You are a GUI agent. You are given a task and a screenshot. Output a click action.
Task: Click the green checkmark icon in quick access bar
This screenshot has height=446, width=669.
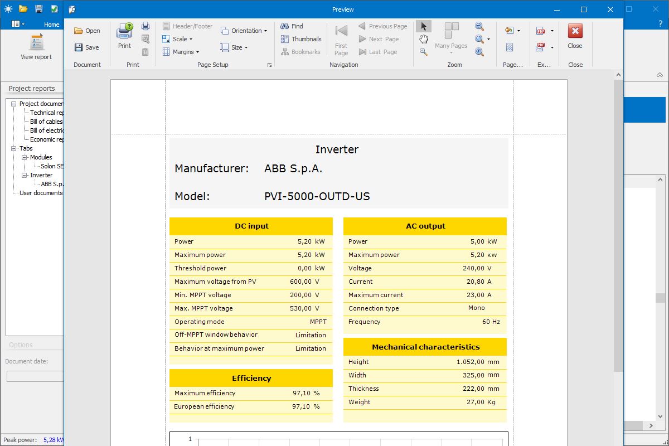pos(54,9)
